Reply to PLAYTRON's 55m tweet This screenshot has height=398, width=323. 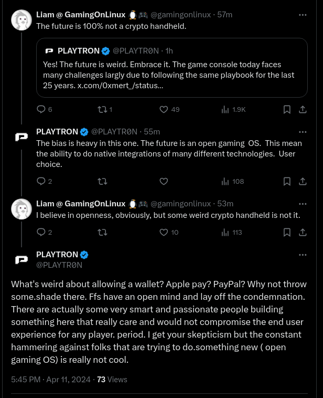[41, 181]
